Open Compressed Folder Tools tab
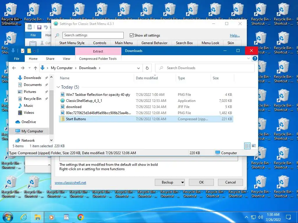The height and width of the screenshot is (223, 298). 98,59
